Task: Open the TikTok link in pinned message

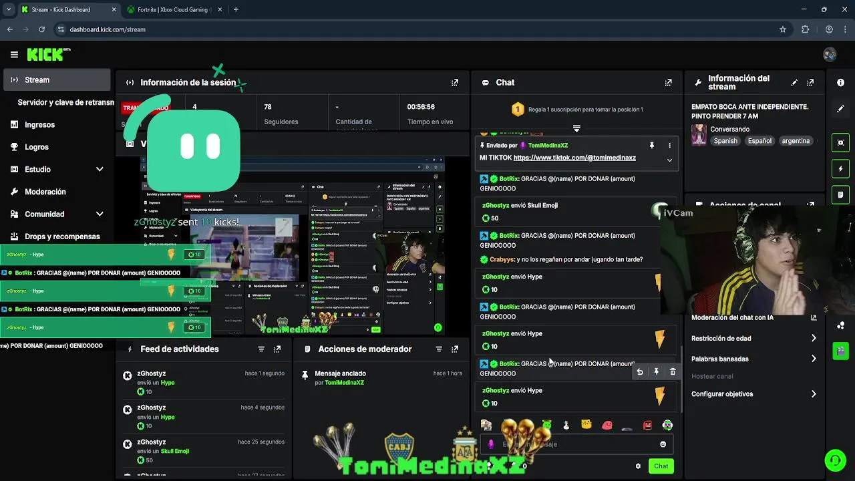Action: pyautogui.click(x=574, y=158)
